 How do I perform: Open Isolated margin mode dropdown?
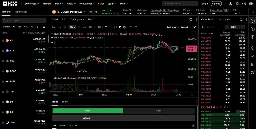(87, 118)
